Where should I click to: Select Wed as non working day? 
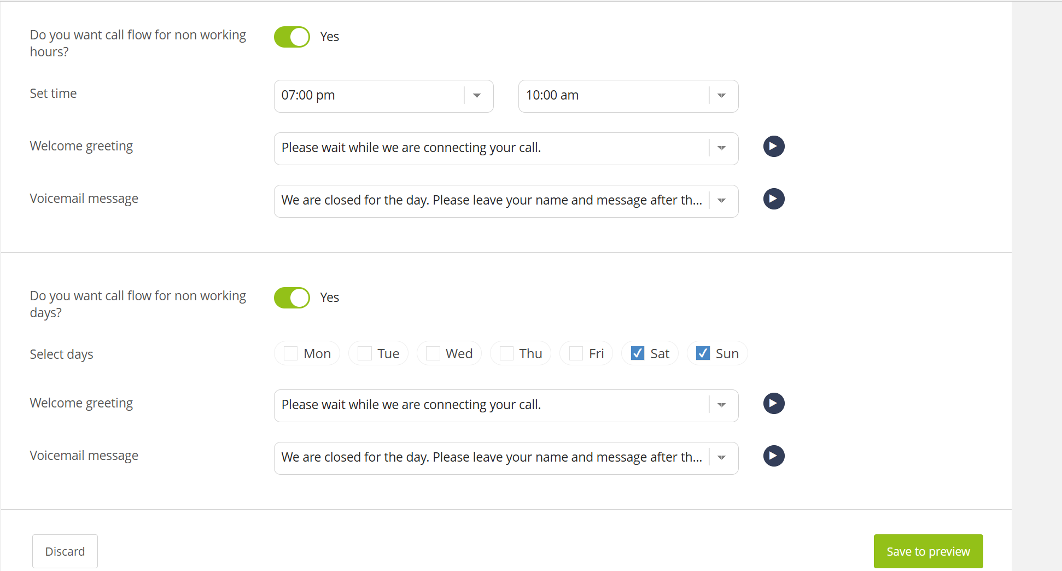point(433,353)
